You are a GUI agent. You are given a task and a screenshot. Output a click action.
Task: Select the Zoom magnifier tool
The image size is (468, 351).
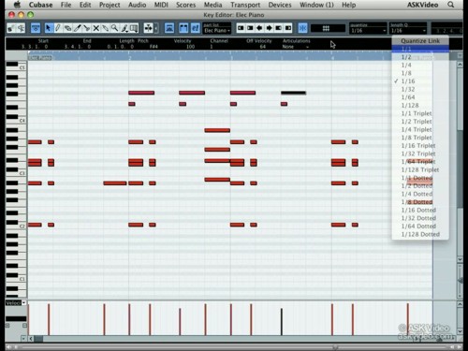(115, 28)
